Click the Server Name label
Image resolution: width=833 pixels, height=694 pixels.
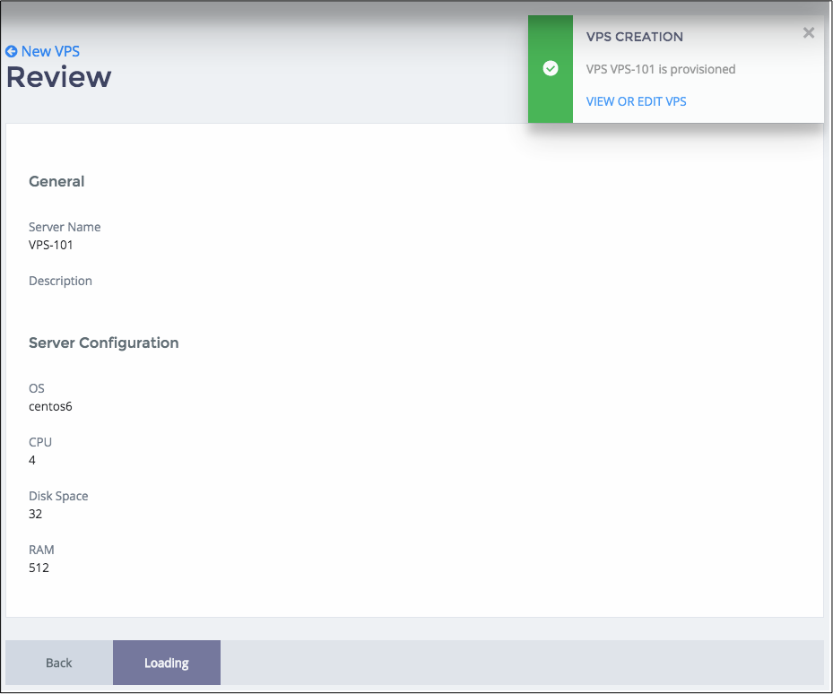pyautogui.click(x=65, y=227)
